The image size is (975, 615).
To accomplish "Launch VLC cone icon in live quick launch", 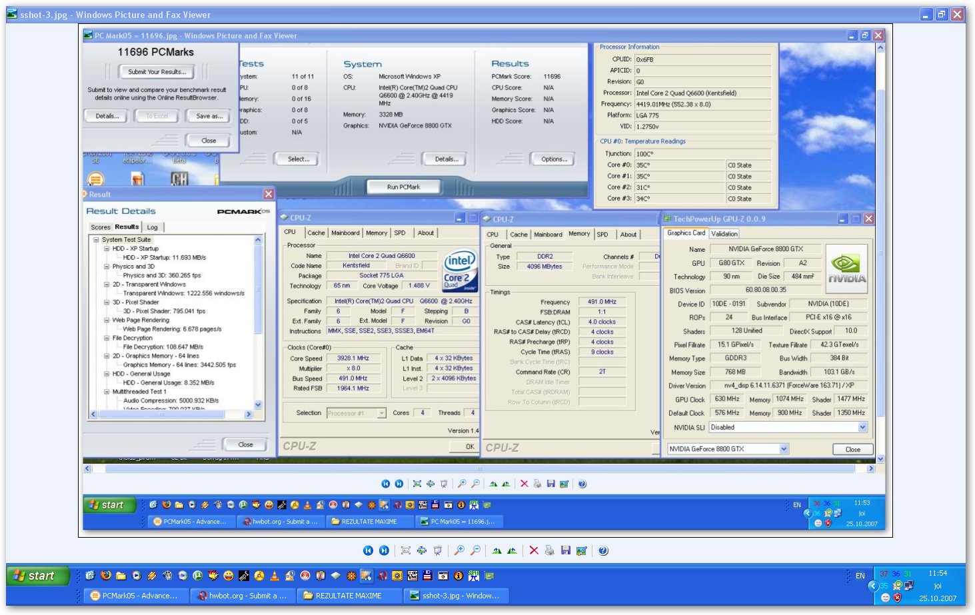I will (x=275, y=576).
